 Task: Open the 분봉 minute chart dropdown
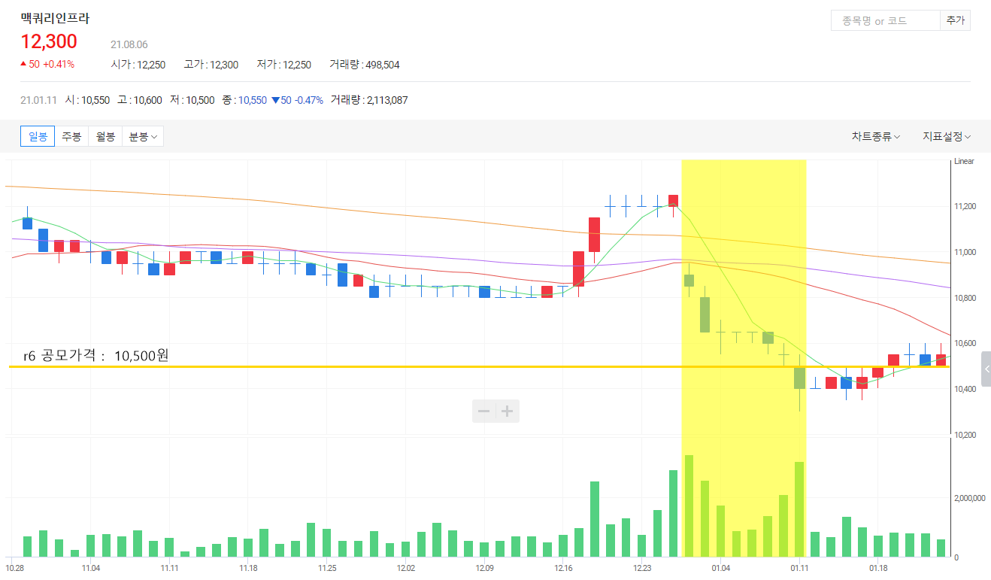(x=143, y=136)
